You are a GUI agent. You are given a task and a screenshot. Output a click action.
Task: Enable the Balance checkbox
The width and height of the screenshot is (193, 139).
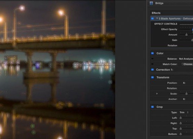click(x=152, y=59)
